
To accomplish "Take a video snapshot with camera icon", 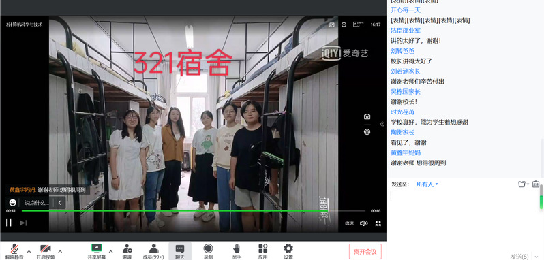I will 367,116.
